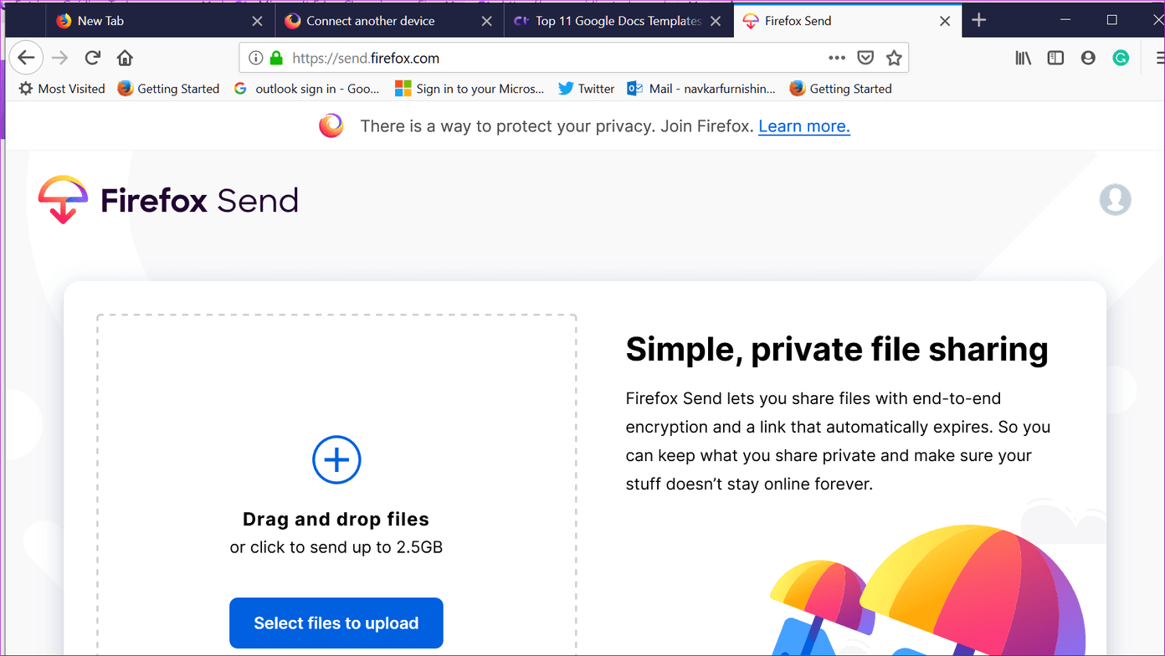This screenshot has width=1165, height=656.
Task: Click Select files to upload button
Action: click(x=336, y=623)
